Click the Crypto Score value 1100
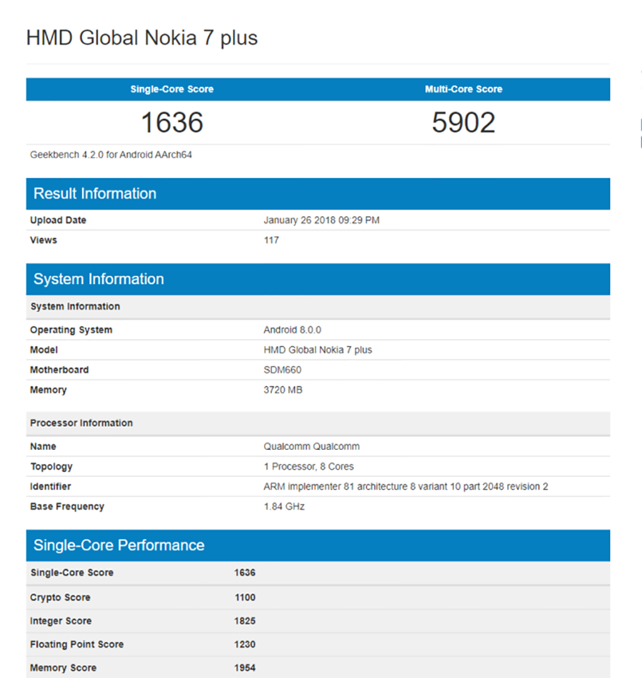 [x=244, y=597]
